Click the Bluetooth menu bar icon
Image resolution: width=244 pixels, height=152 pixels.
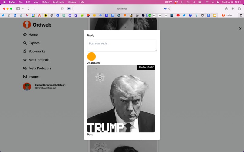pyautogui.click(x=194, y=2)
